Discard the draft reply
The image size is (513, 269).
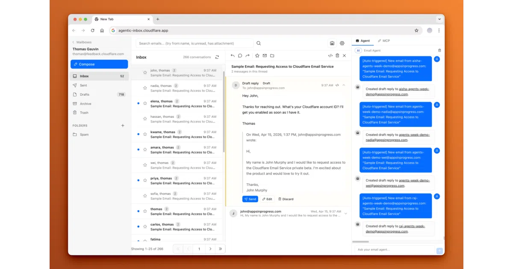[x=286, y=199]
